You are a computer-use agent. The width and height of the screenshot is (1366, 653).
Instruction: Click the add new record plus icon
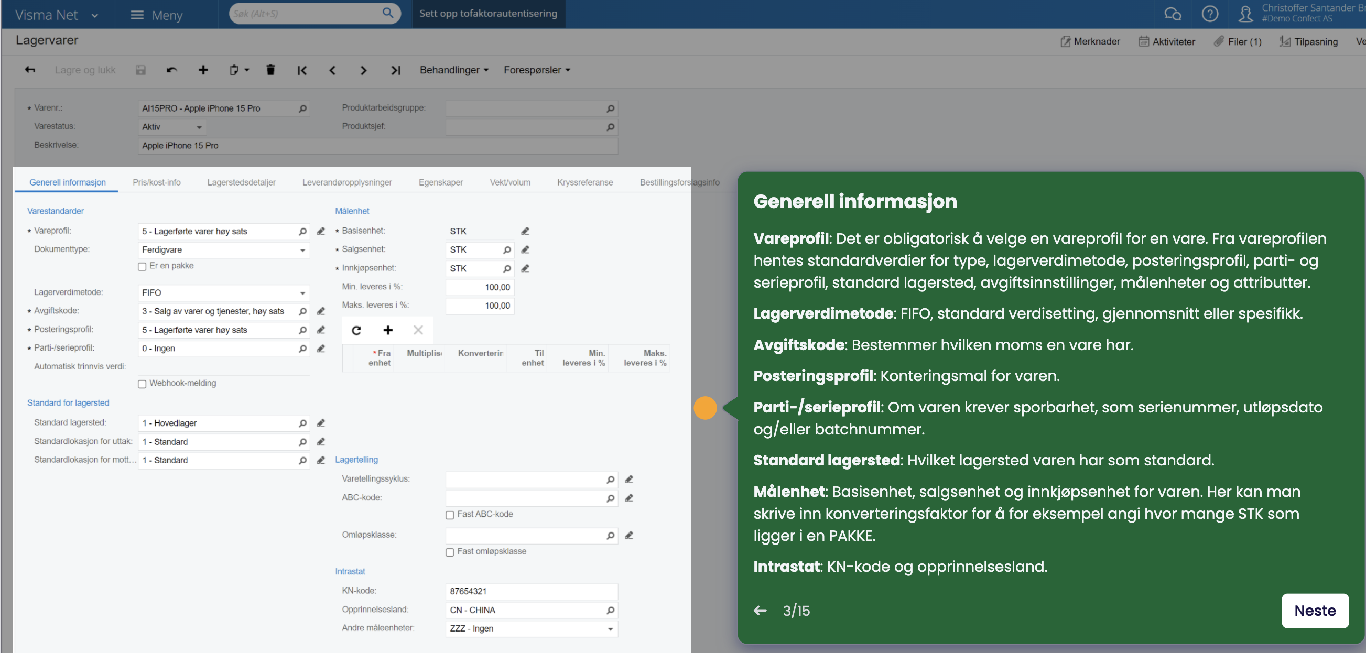[x=203, y=70]
